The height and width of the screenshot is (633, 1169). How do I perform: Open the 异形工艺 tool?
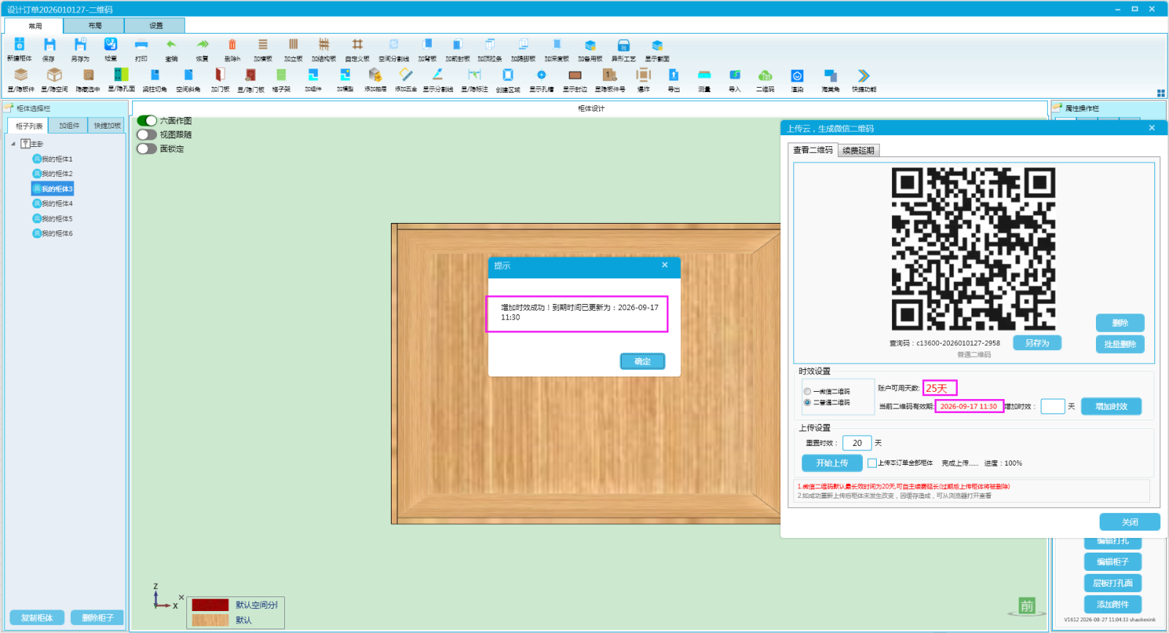pos(623,45)
